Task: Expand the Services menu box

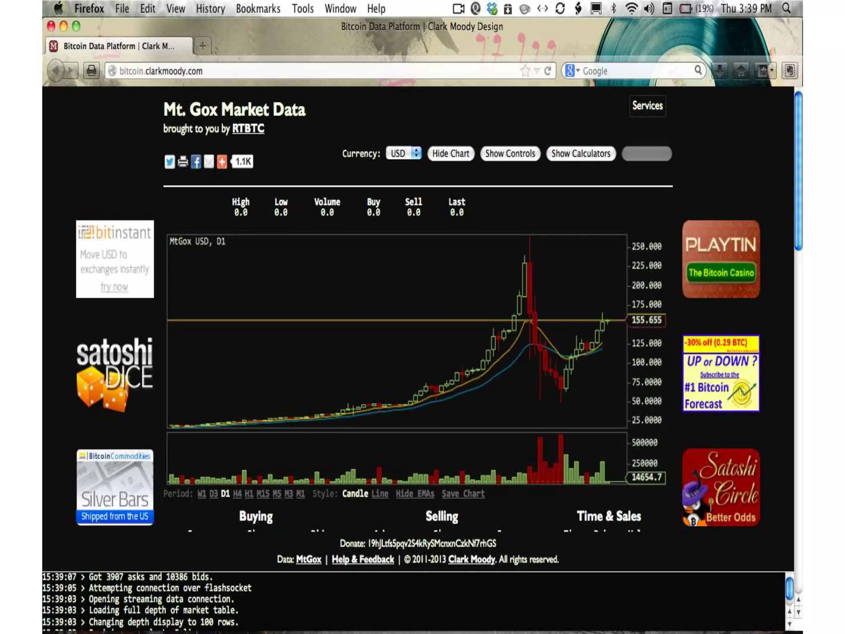Action: tap(647, 106)
